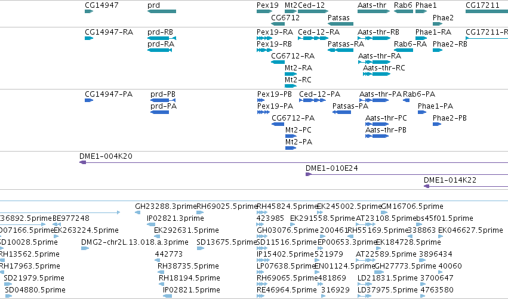Open the Pex19-RA transcript label

(275, 32)
